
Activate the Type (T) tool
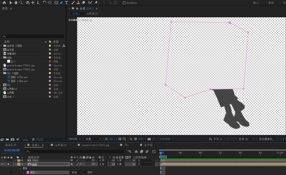click(x=66, y=3)
